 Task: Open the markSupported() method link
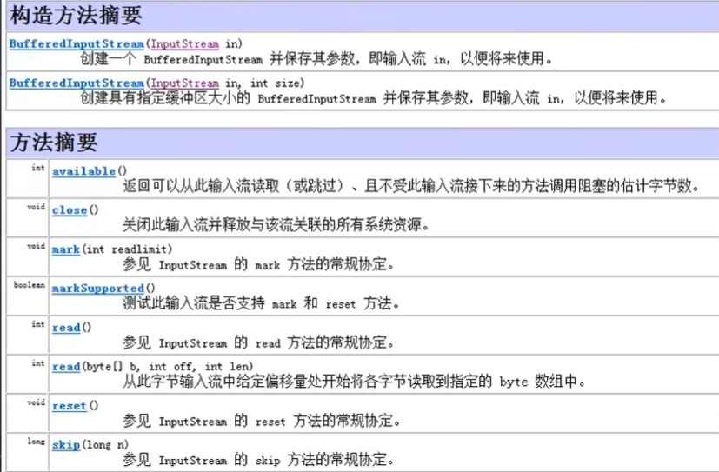[x=98, y=289]
